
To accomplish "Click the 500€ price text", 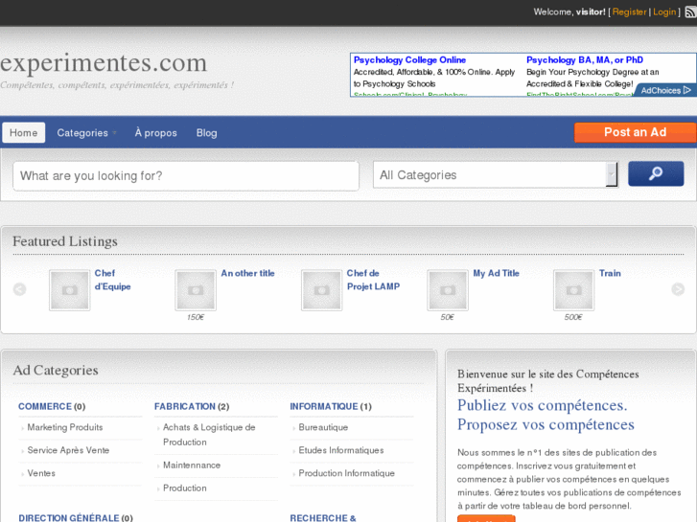I will coord(573,317).
